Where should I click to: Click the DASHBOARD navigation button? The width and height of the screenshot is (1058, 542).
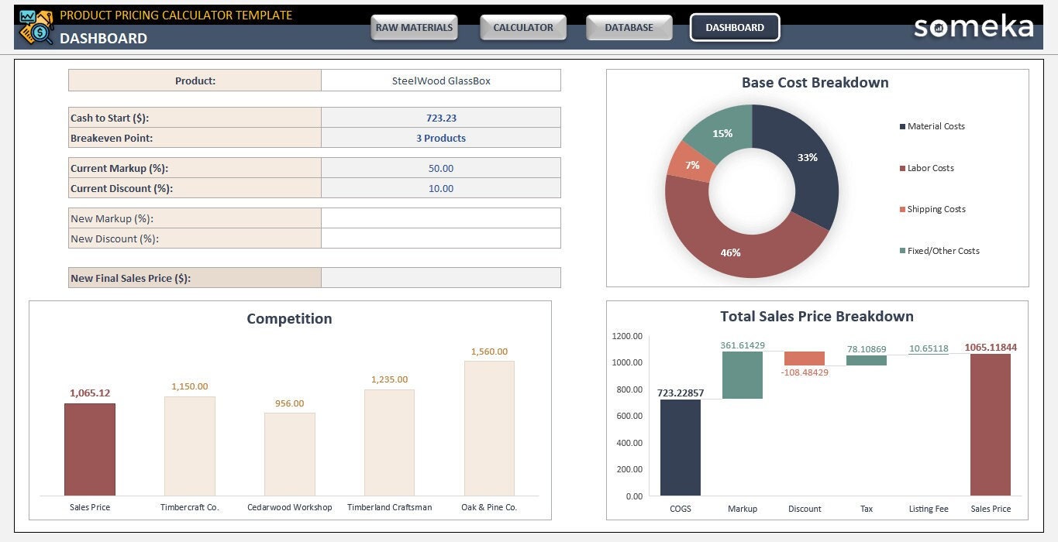pos(734,27)
